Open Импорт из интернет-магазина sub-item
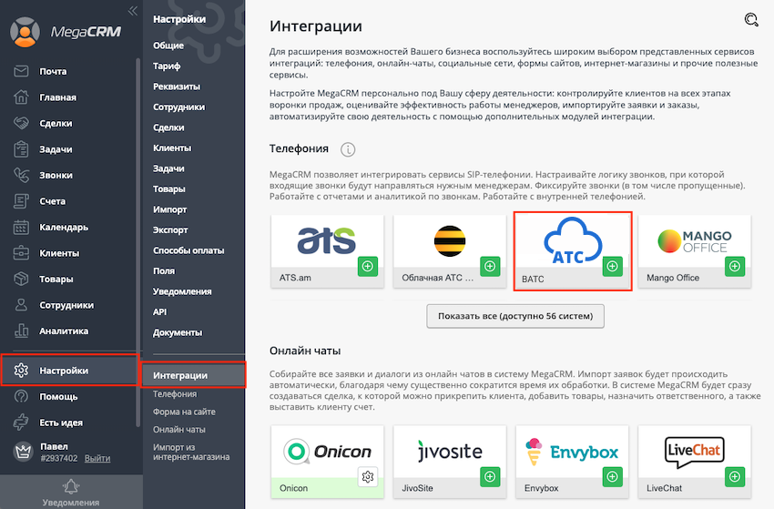 [x=191, y=452]
